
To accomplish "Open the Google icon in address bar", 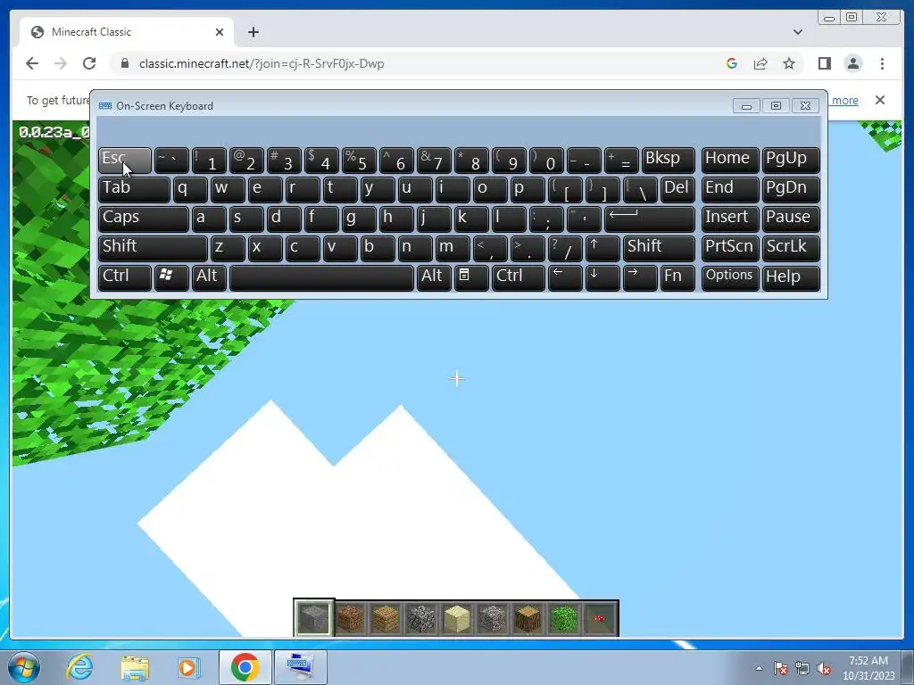I will pyautogui.click(x=732, y=63).
